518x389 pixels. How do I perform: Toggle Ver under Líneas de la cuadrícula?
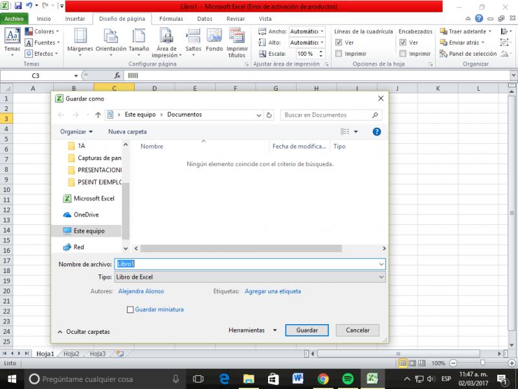[x=339, y=43]
